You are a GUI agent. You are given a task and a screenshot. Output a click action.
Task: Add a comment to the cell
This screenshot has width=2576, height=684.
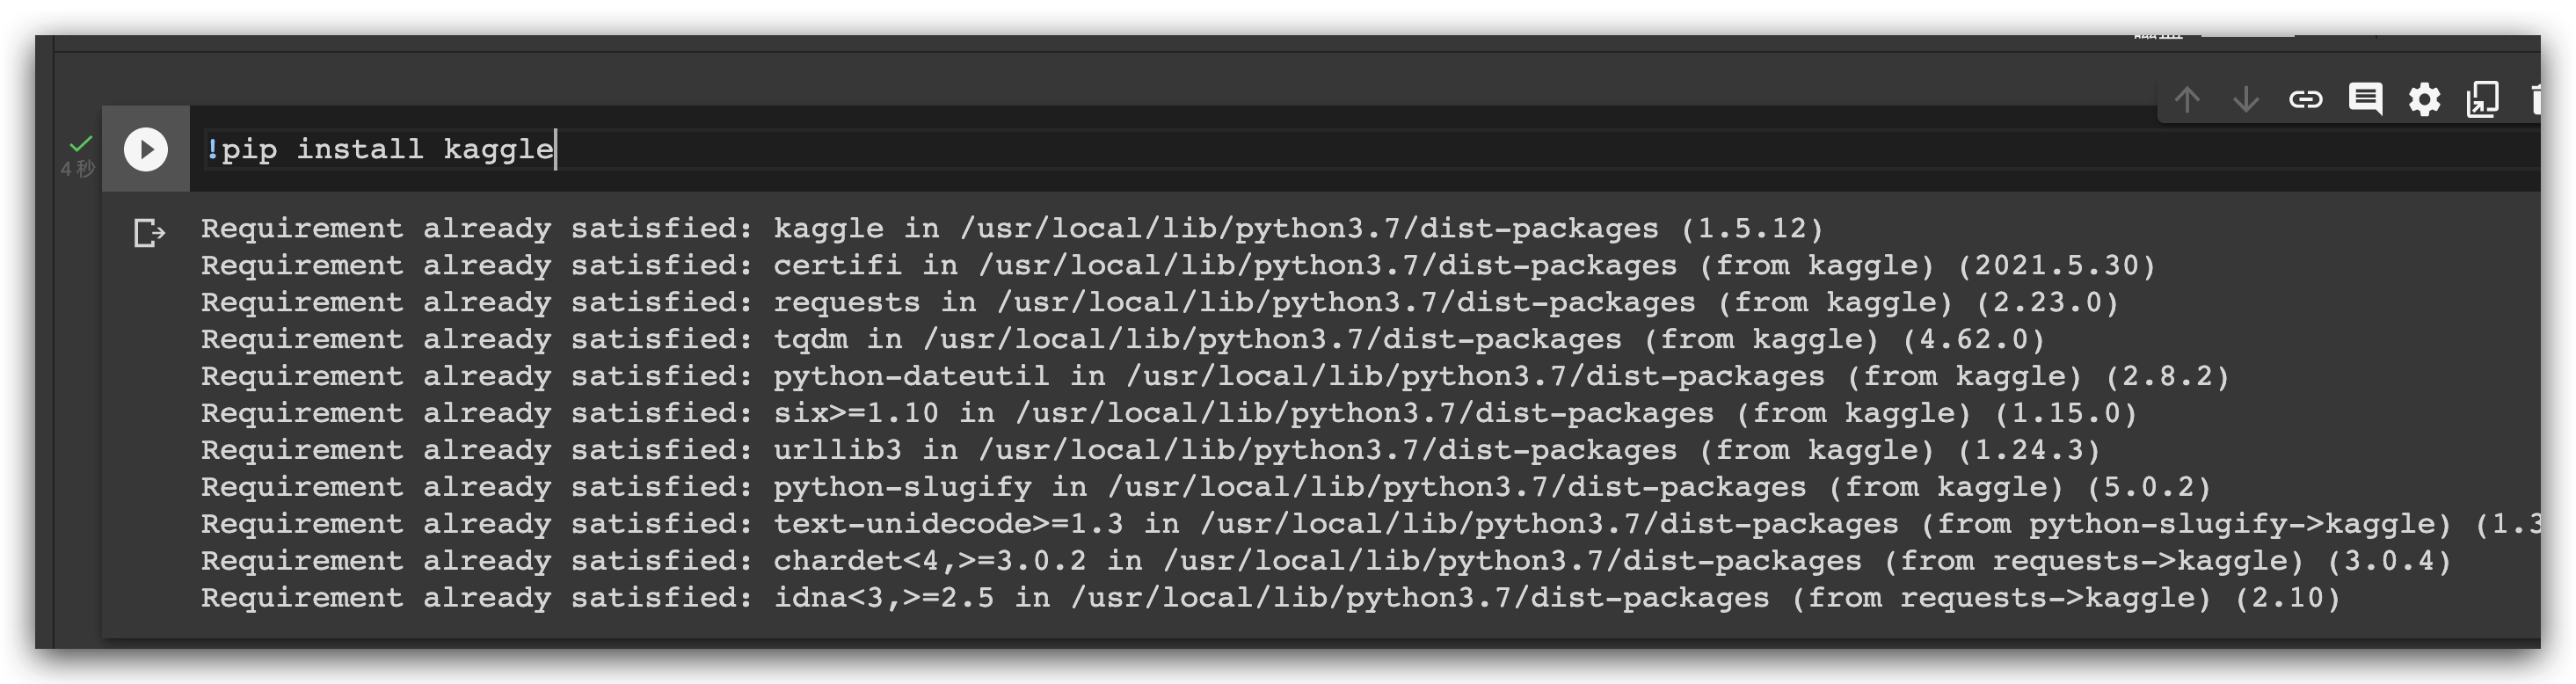pos(2365,99)
